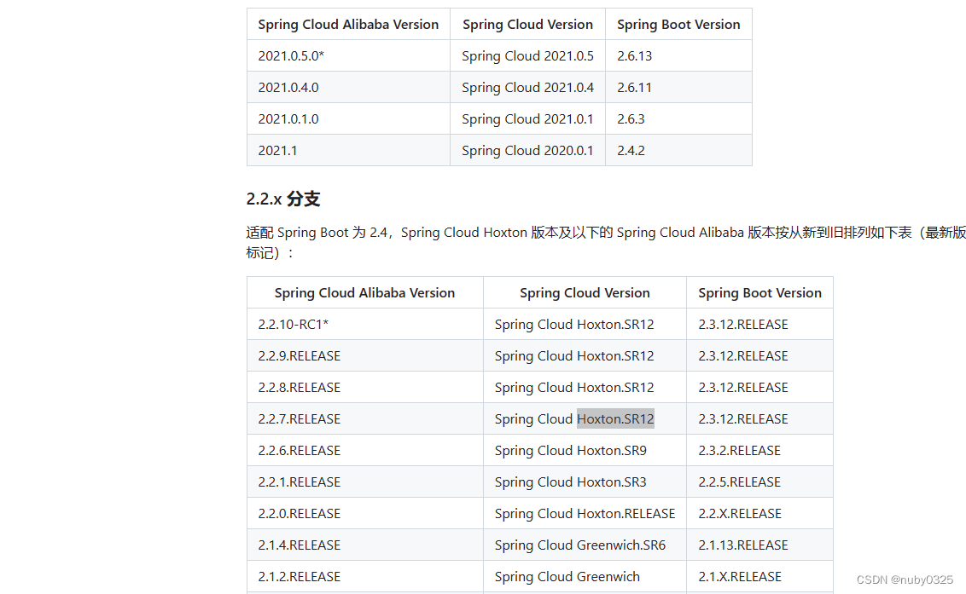The height and width of the screenshot is (594, 966).
Task: Click "Spring Cloud Greenwich" in the 2.1.2.RELEASE row
Action: (567, 575)
